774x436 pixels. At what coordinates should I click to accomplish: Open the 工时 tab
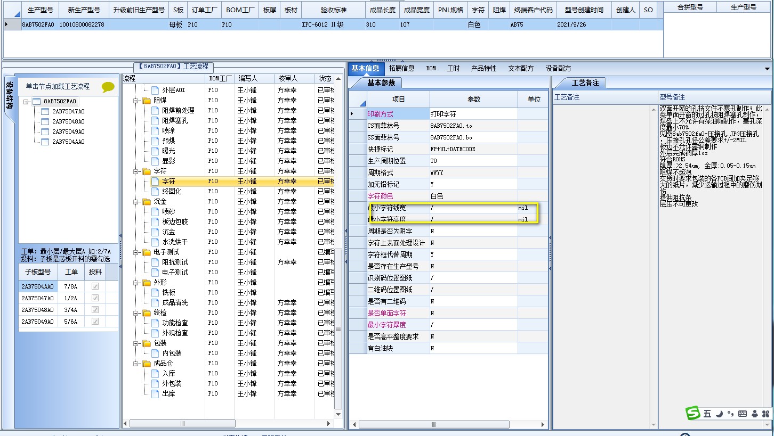(x=453, y=68)
